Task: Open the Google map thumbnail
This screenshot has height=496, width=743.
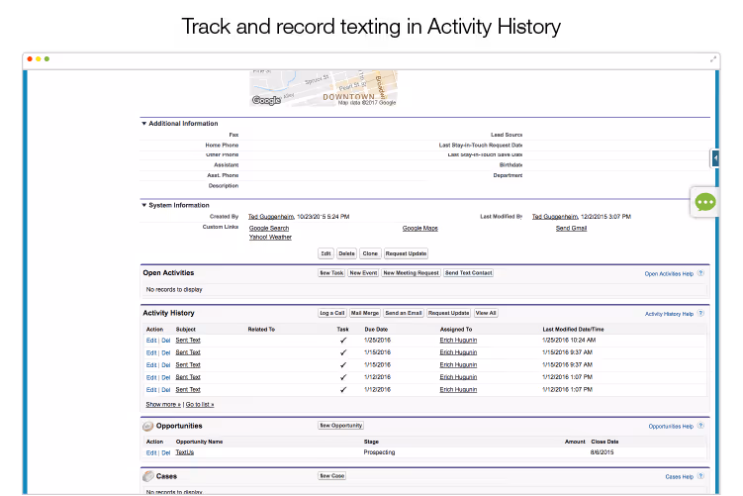Action: [324, 88]
